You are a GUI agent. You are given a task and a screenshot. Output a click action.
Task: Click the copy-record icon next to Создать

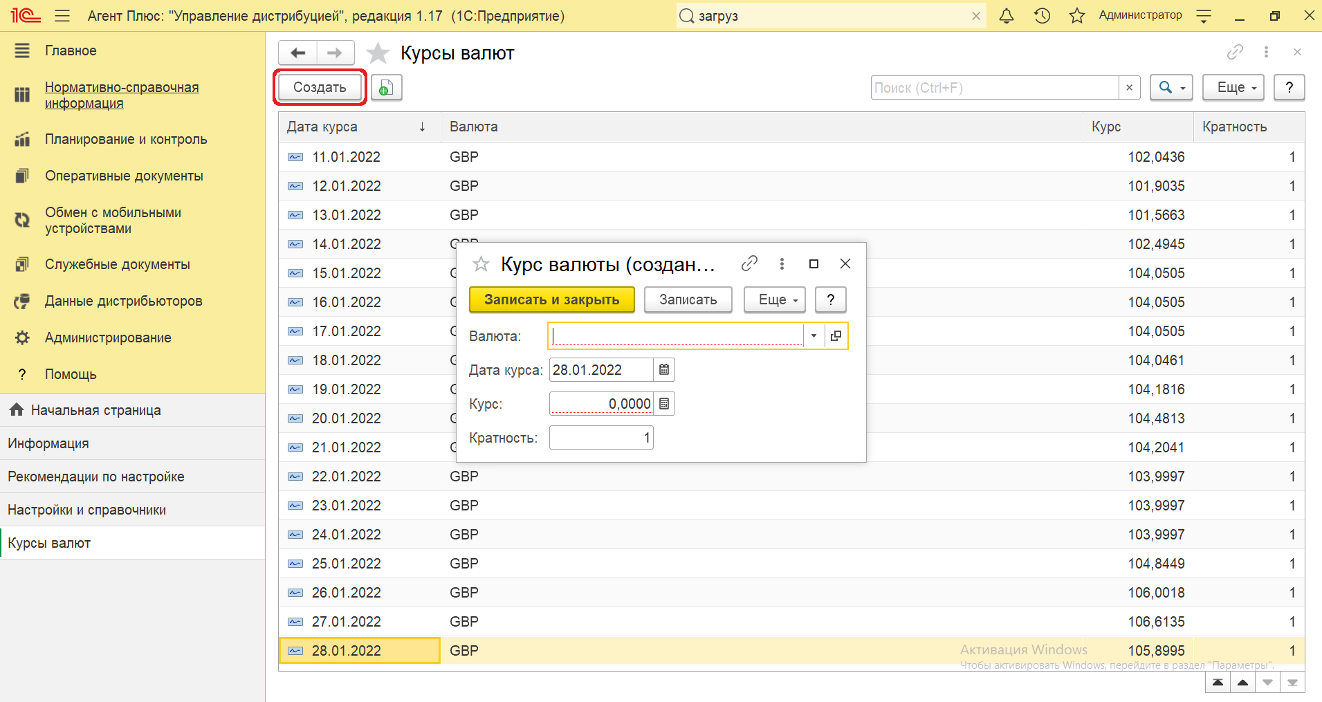pos(386,88)
